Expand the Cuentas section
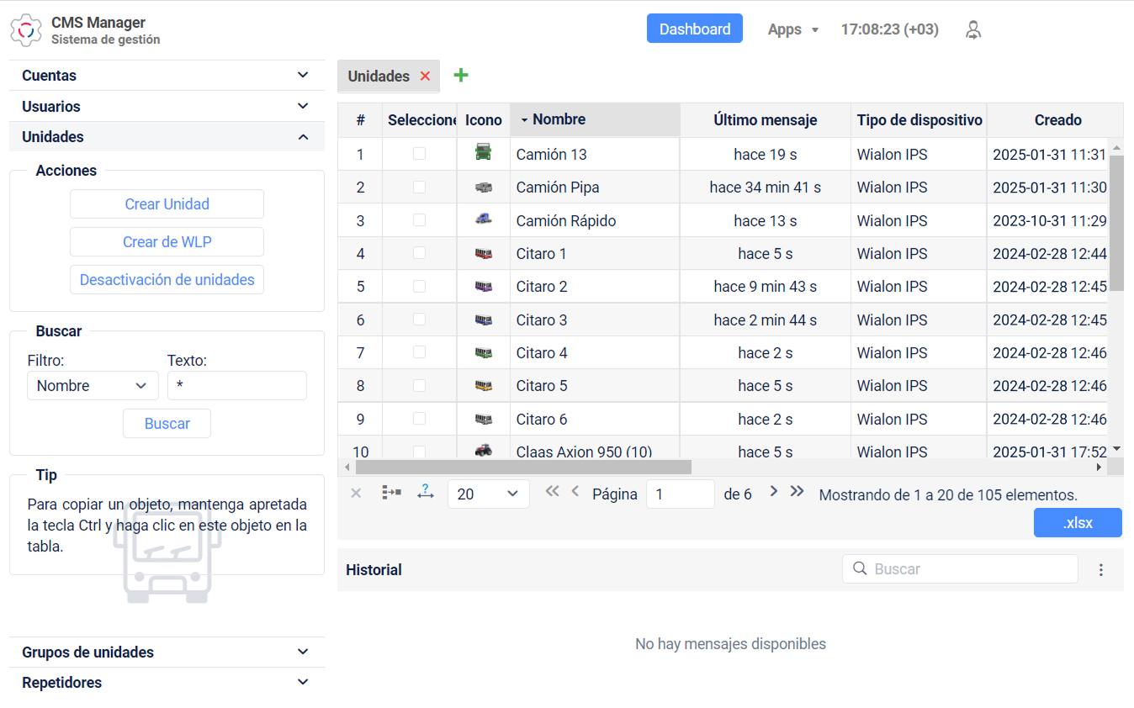This screenshot has width=1134, height=708. pos(167,76)
